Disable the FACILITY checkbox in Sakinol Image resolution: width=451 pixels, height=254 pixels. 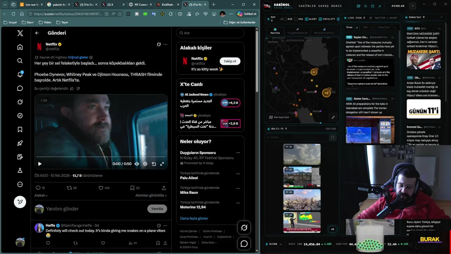tap(320, 19)
